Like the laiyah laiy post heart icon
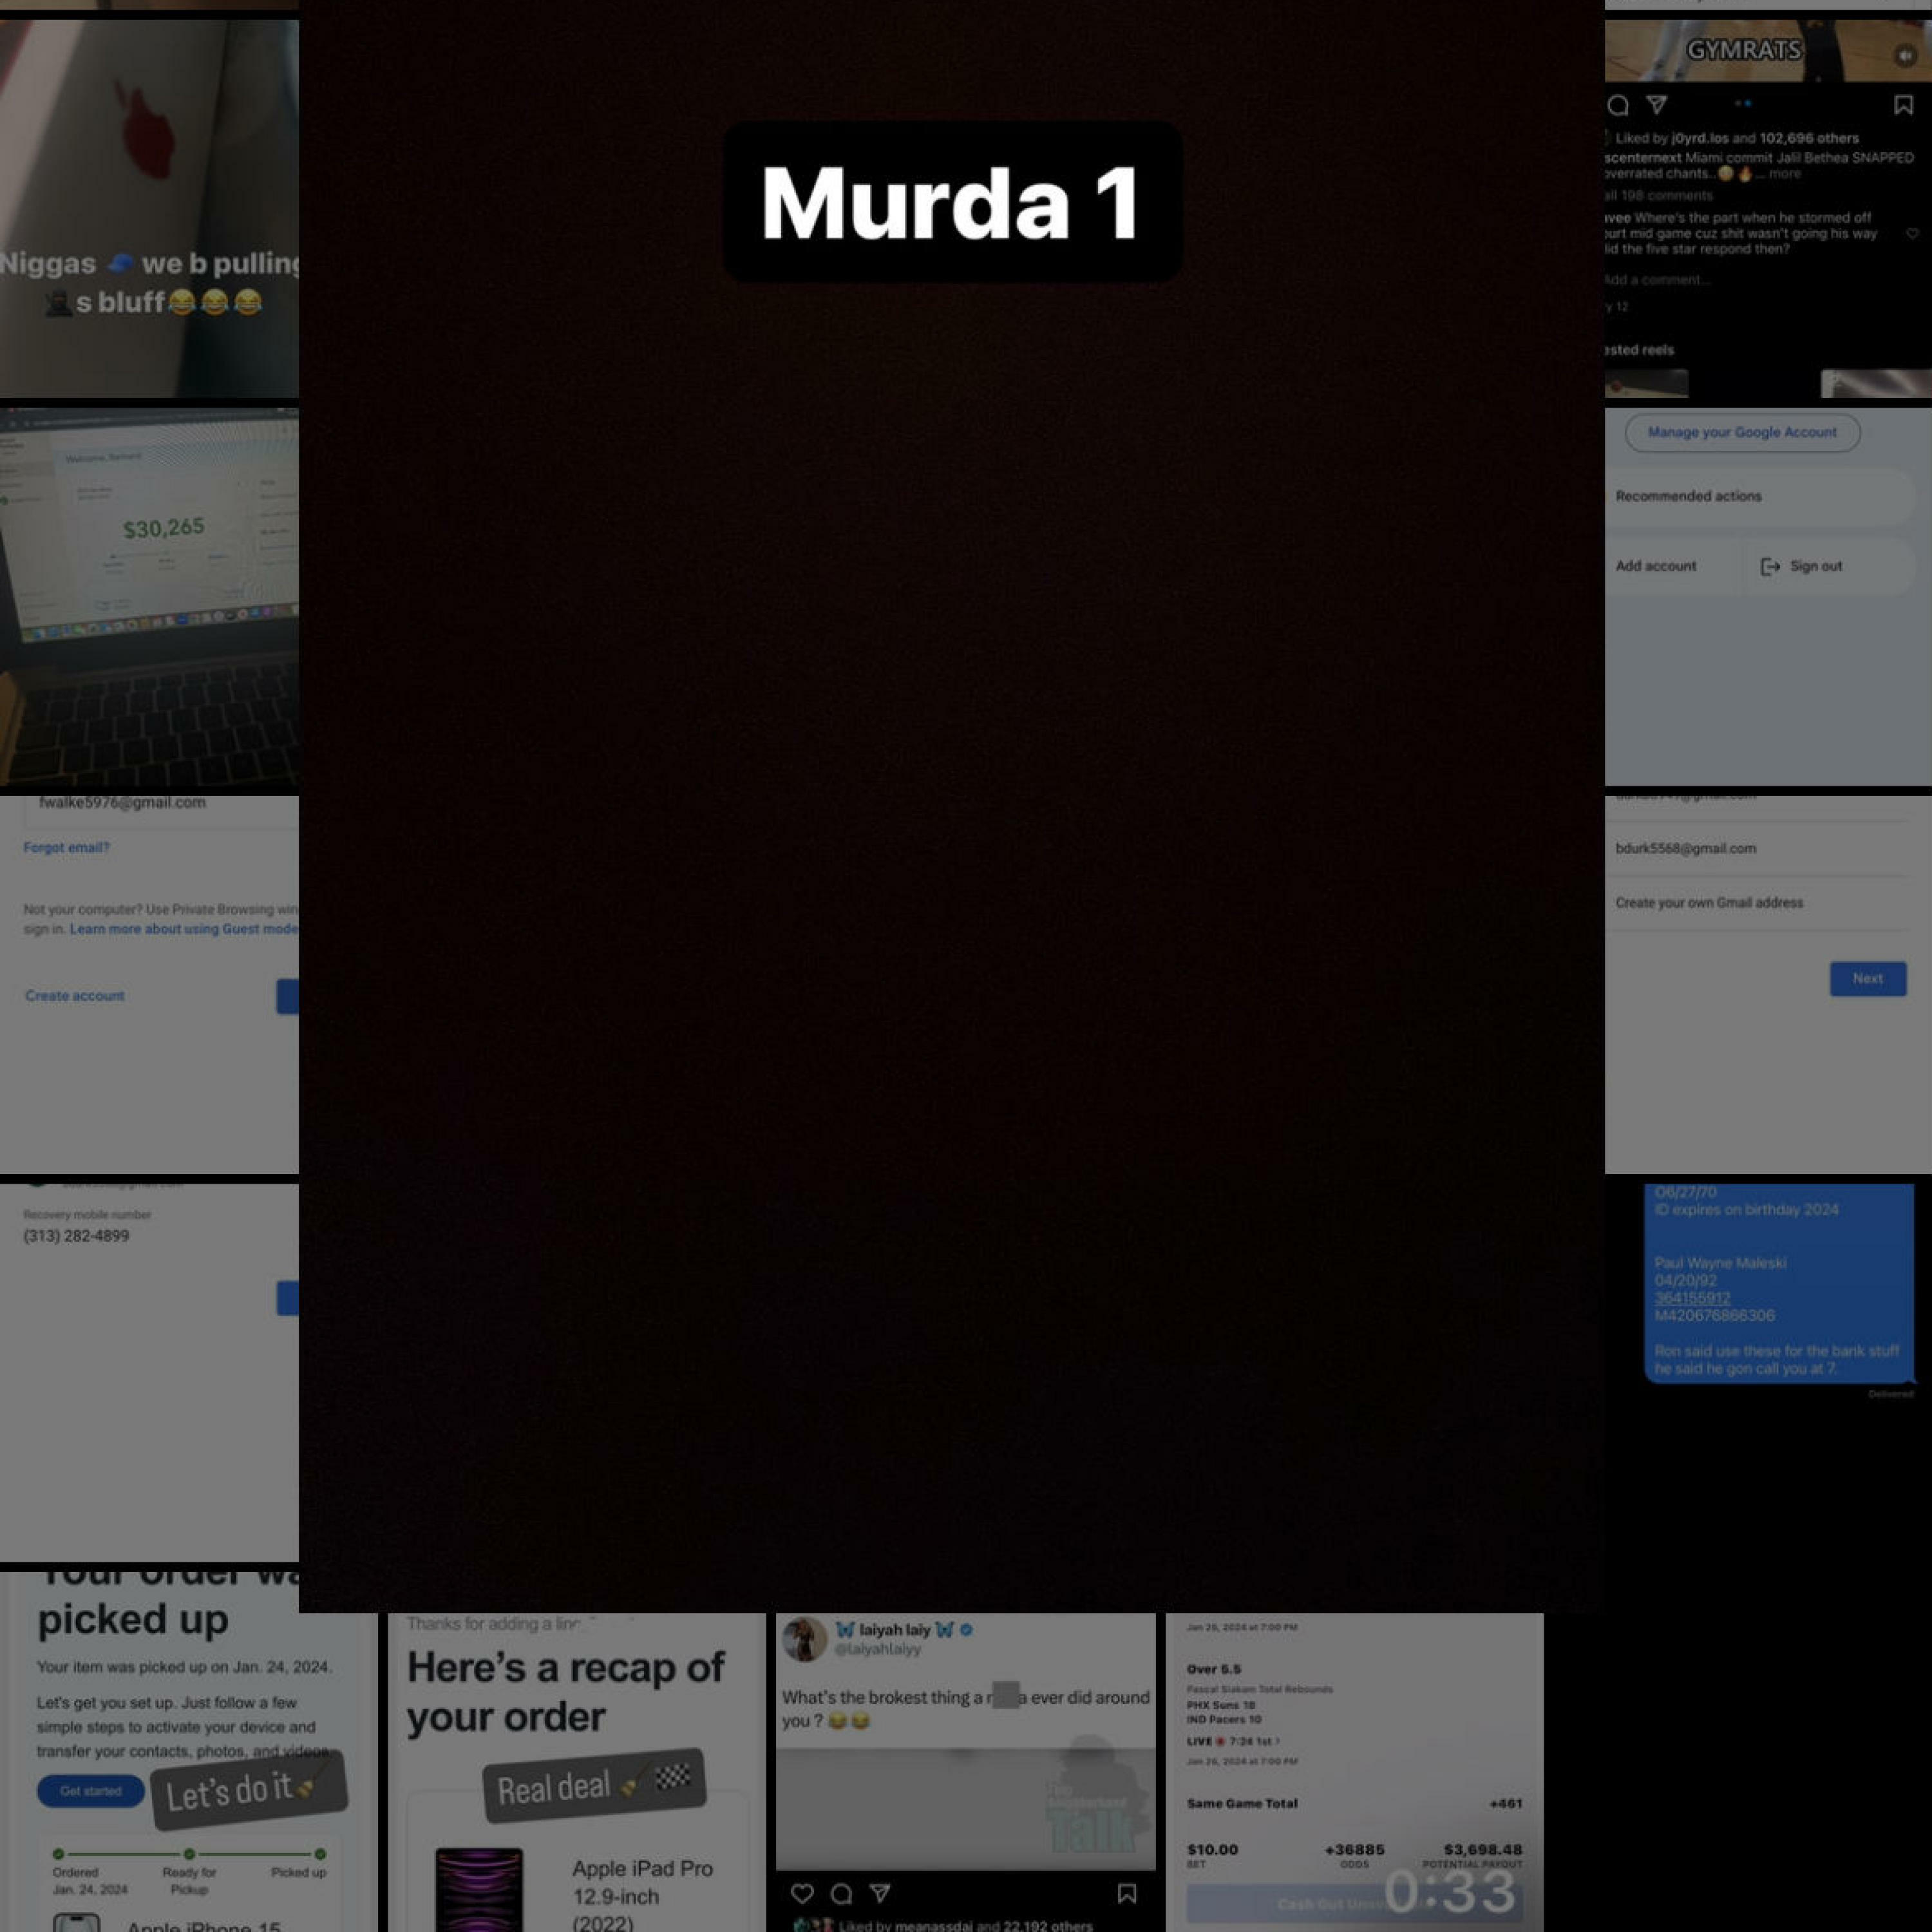This screenshot has width=1932, height=1932. (802, 1893)
